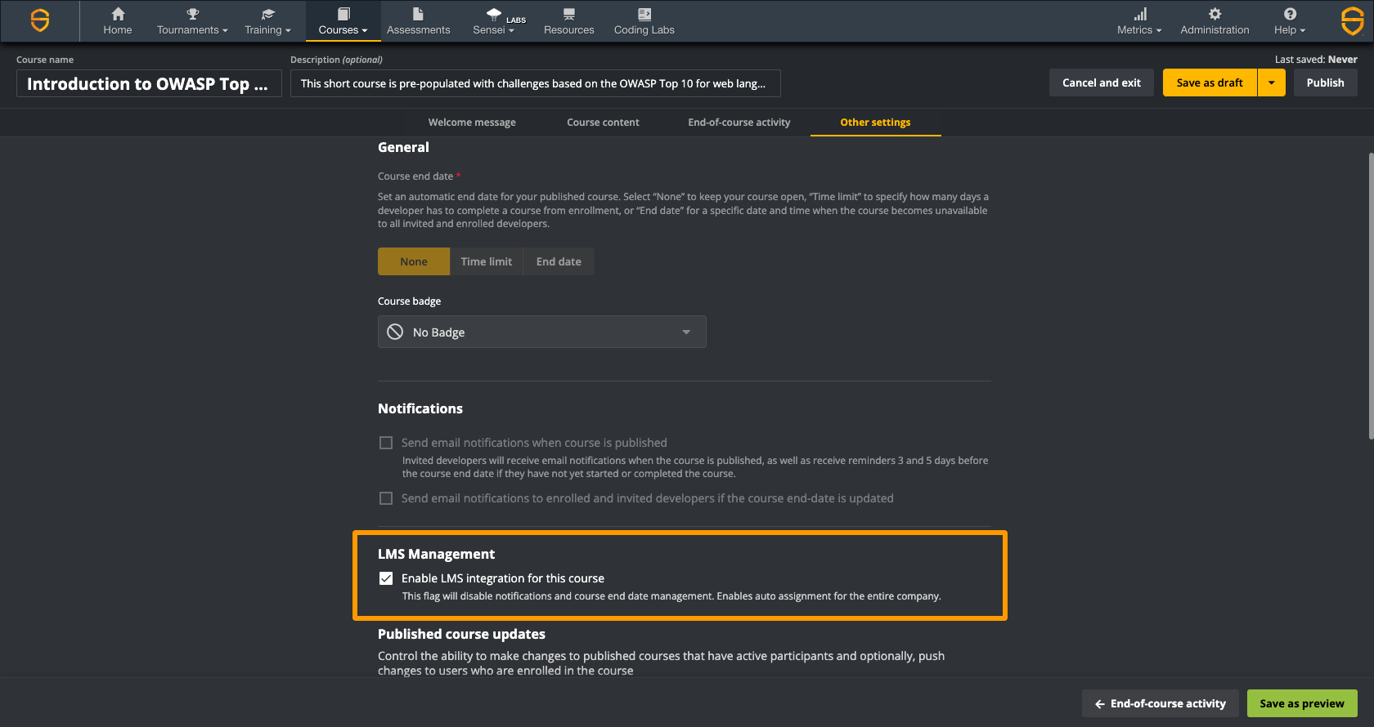The height and width of the screenshot is (727, 1374).
Task: Select Time limit end date option
Action: pos(487,261)
